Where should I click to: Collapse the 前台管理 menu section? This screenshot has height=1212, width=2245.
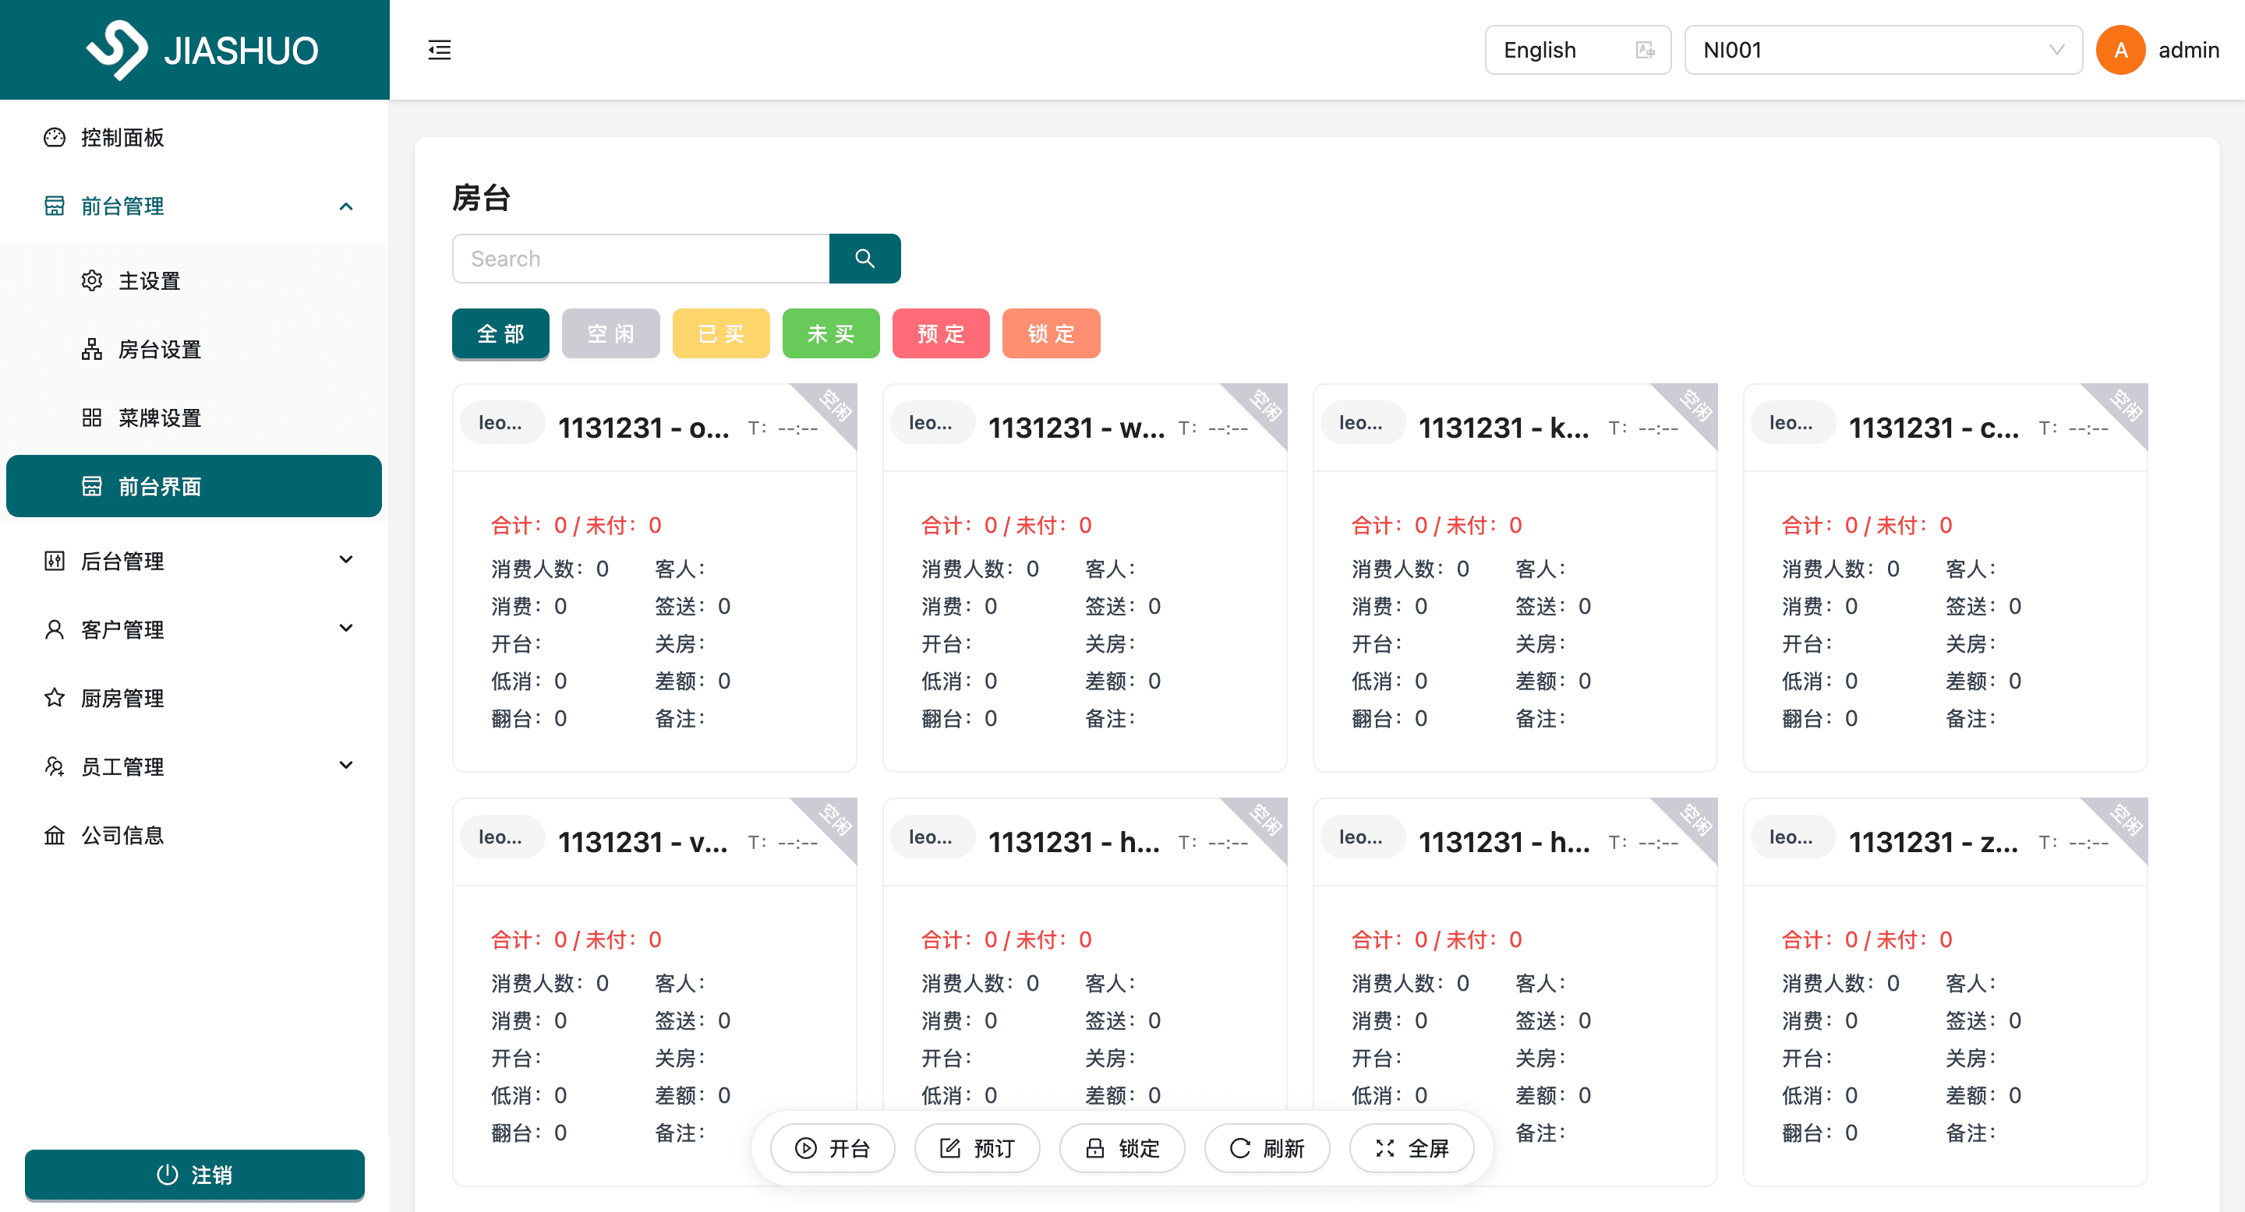pyautogui.click(x=346, y=206)
